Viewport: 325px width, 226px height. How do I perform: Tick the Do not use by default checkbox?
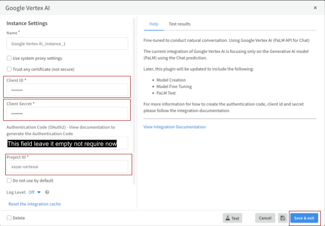point(9,180)
